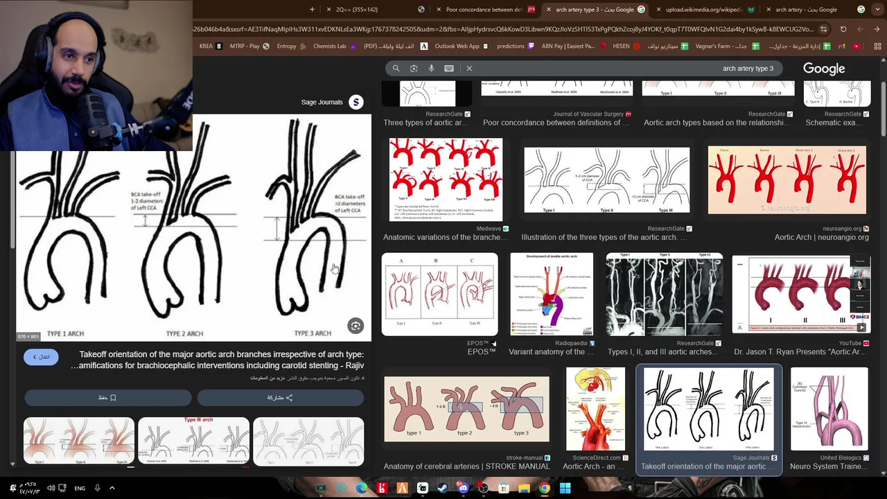The image size is (887, 499).
Task: Open Chrome from the taskbar
Action: tap(545, 488)
